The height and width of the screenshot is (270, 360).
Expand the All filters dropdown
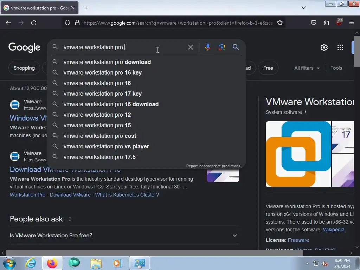(307, 68)
